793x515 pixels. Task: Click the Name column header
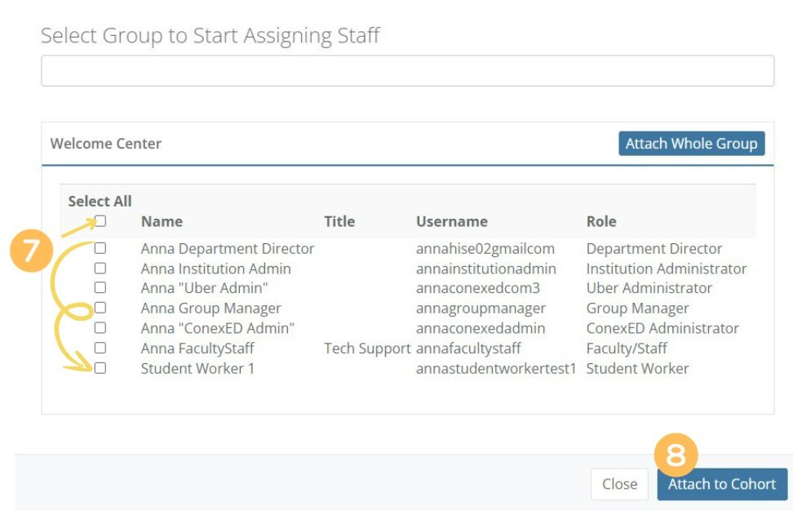point(162,221)
